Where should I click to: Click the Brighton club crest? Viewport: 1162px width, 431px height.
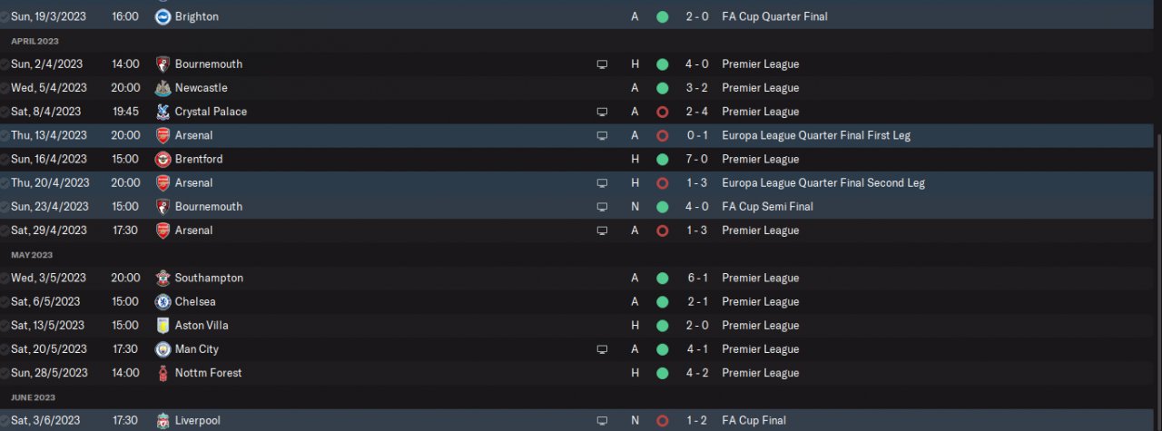tap(163, 16)
